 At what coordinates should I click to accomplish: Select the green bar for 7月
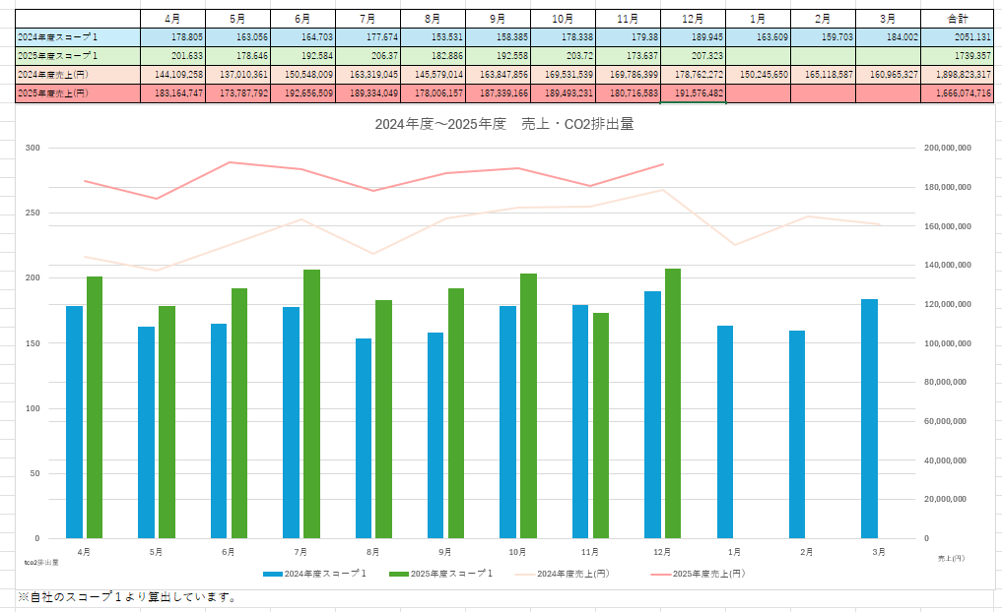click(x=311, y=403)
